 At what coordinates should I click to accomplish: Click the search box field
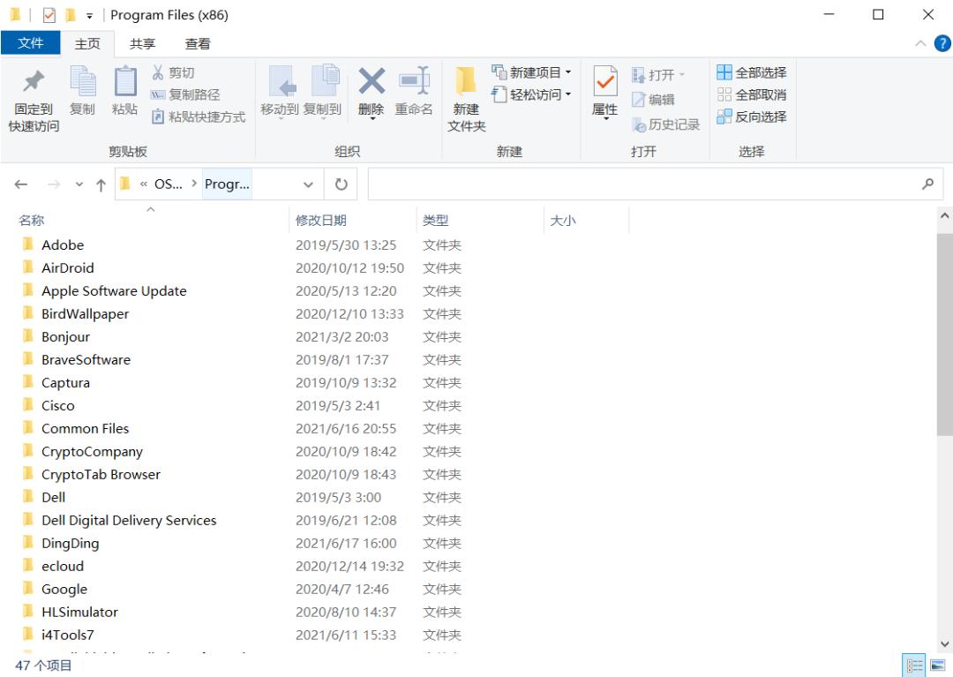pos(642,184)
